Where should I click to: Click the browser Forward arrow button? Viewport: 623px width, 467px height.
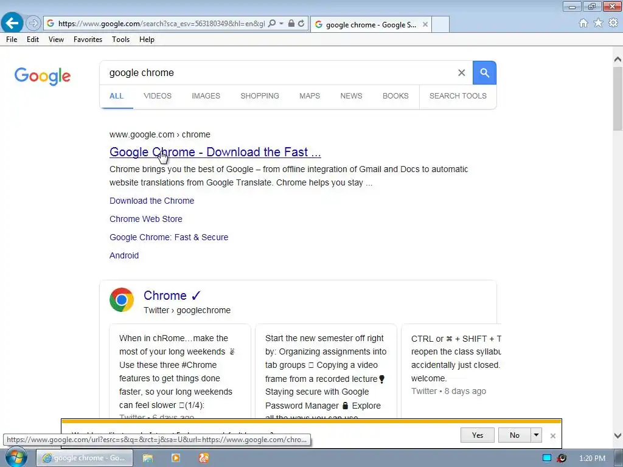33,24
